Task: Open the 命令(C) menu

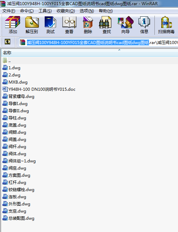Action: click(x=27, y=11)
